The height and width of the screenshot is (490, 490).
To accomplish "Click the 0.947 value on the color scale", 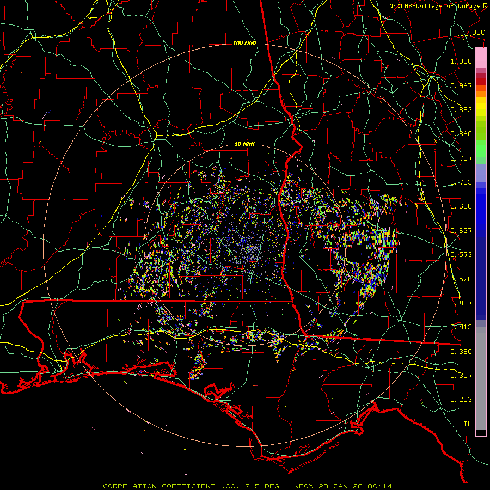I will pos(461,85).
